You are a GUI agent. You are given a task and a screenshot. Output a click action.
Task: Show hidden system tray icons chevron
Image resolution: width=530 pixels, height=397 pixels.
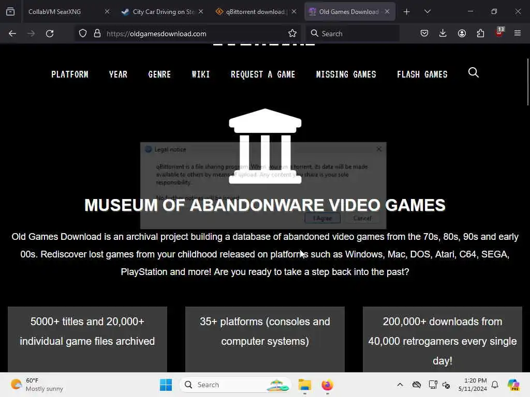tap(400, 385)
